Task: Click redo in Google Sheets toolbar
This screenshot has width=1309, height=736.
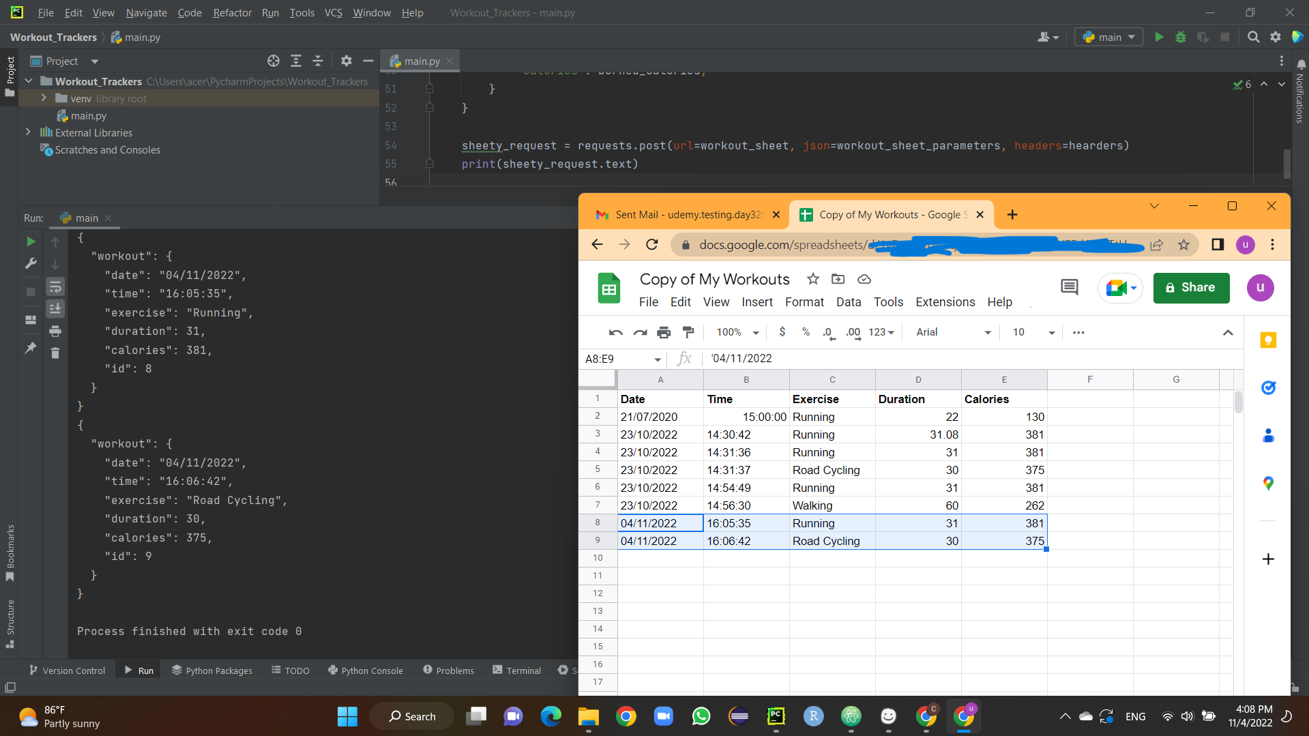Action: pyautogui.click(x=640, y=332)
